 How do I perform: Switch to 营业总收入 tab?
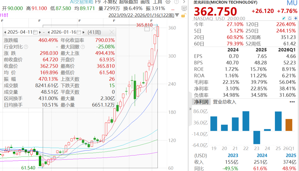225,102
